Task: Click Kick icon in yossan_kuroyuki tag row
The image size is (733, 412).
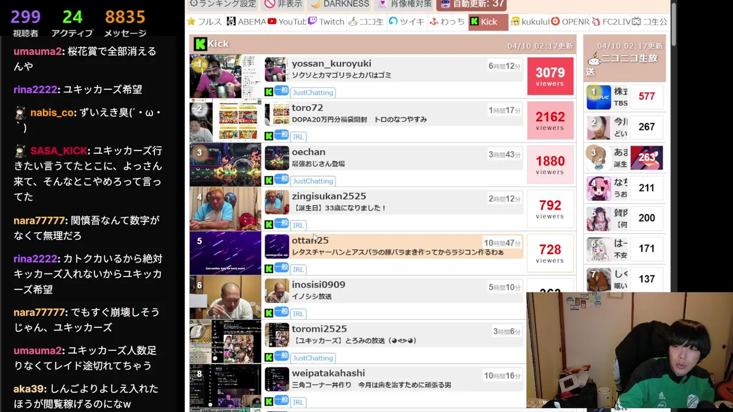Action: click(x=269, y=92)
